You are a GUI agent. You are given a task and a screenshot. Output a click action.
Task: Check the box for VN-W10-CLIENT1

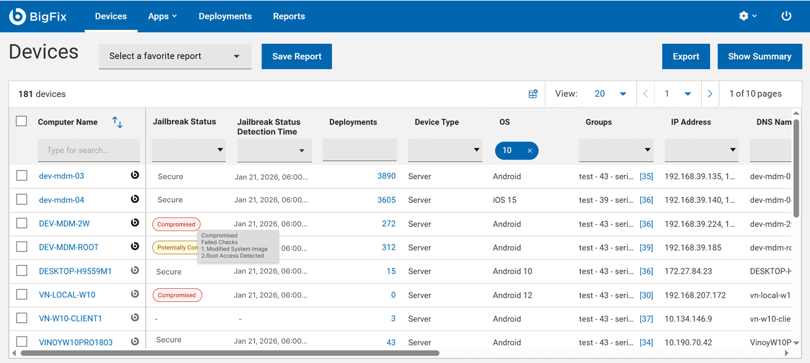coord(22,318)
